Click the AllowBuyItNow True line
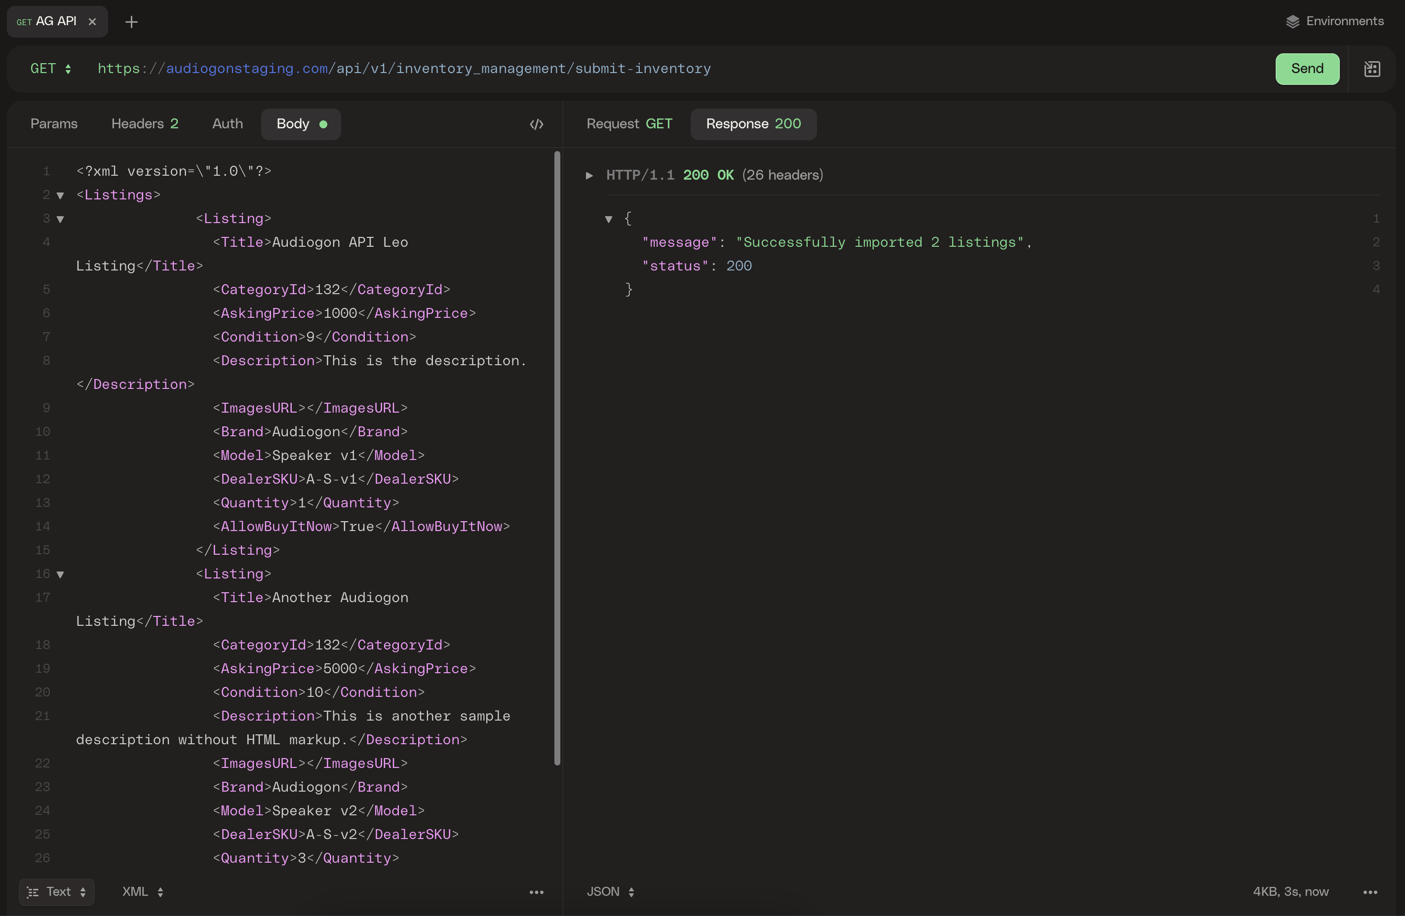Image resolution: width=1405 pixels, height=916 pixels. pyautogui.click(x=361, y=526)
